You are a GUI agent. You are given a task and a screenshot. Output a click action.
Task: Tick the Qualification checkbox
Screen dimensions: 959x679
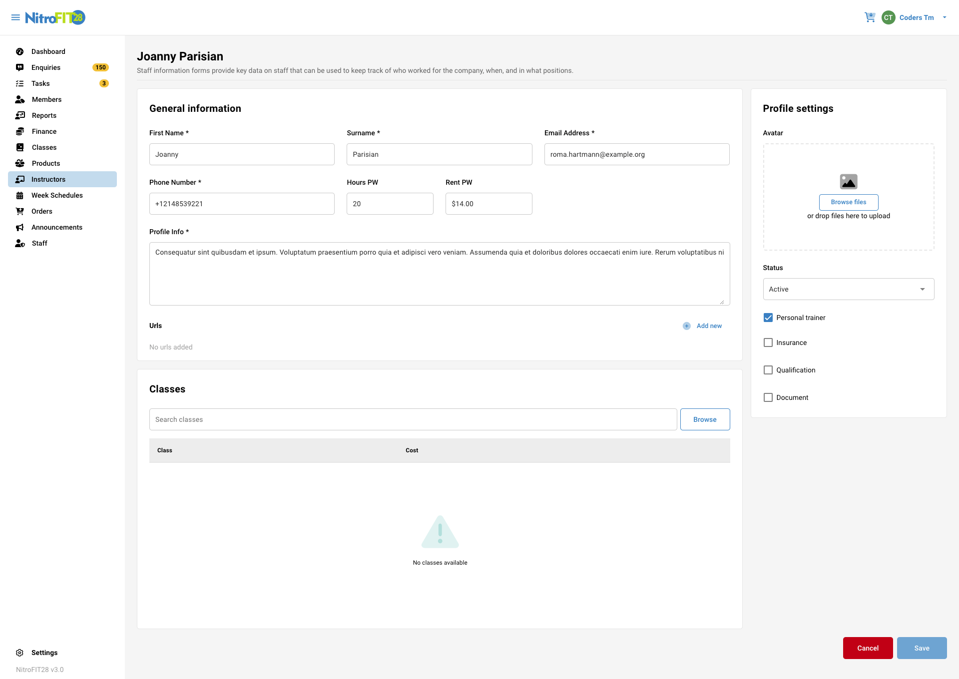pyautogui.click(x=768, y=370)
